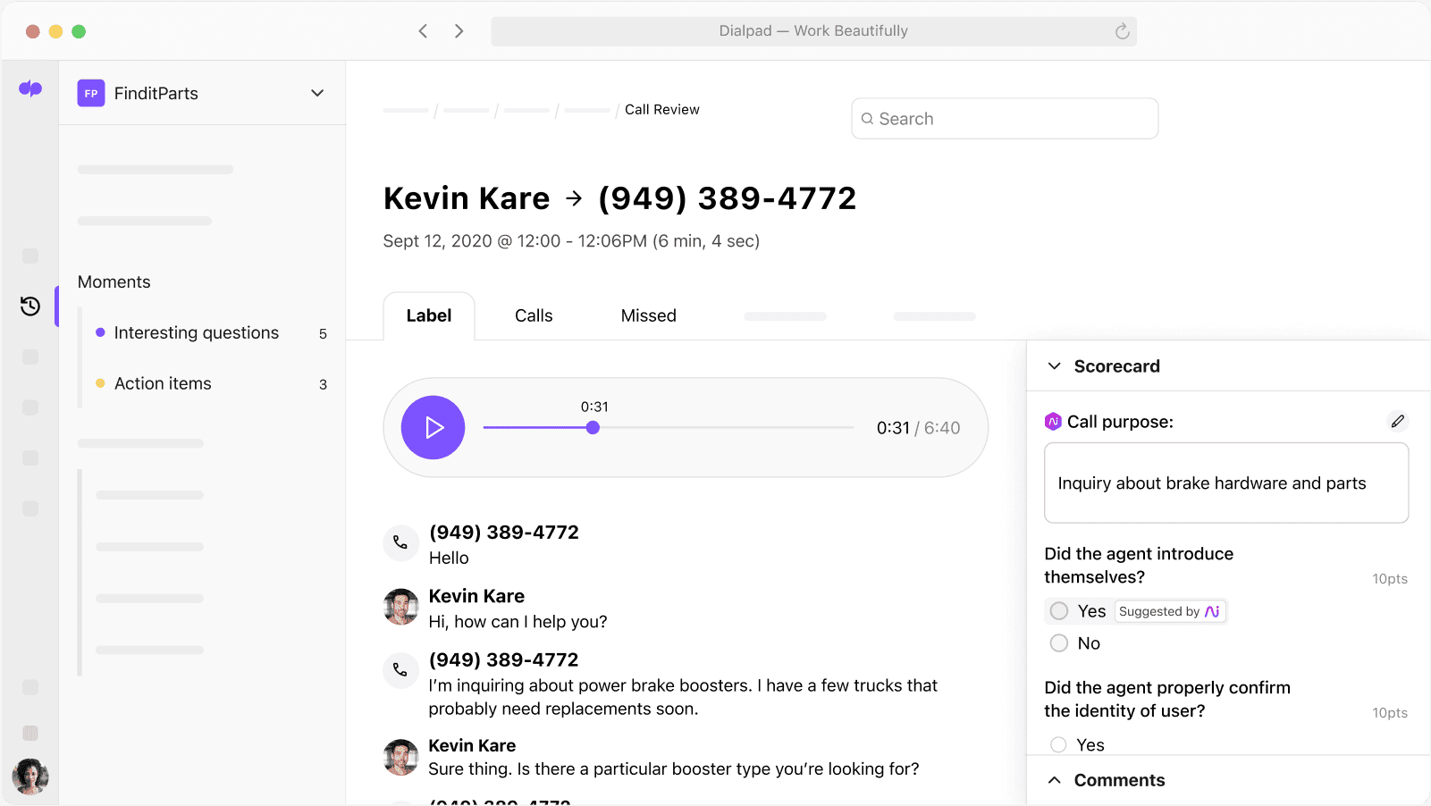This screenshot has height=806, width=1431.
Task: Click the Ai icon beside Call purpose
Action: (x=1053, y=421)
